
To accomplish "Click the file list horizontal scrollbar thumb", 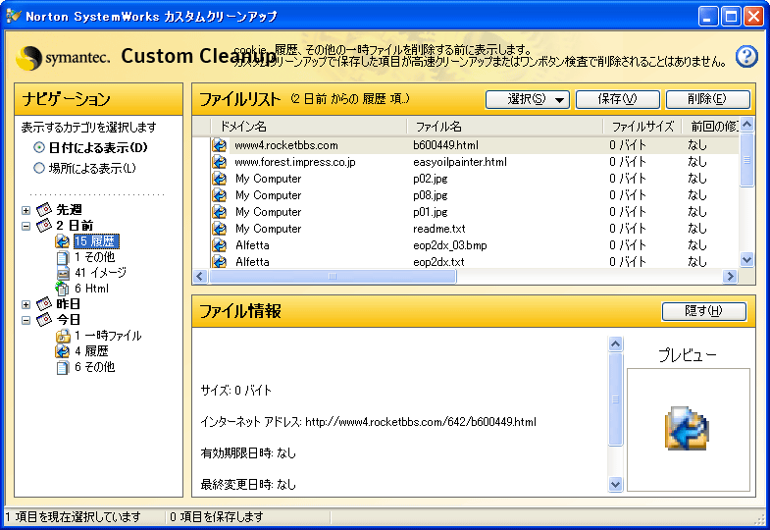I will point(333,277).
